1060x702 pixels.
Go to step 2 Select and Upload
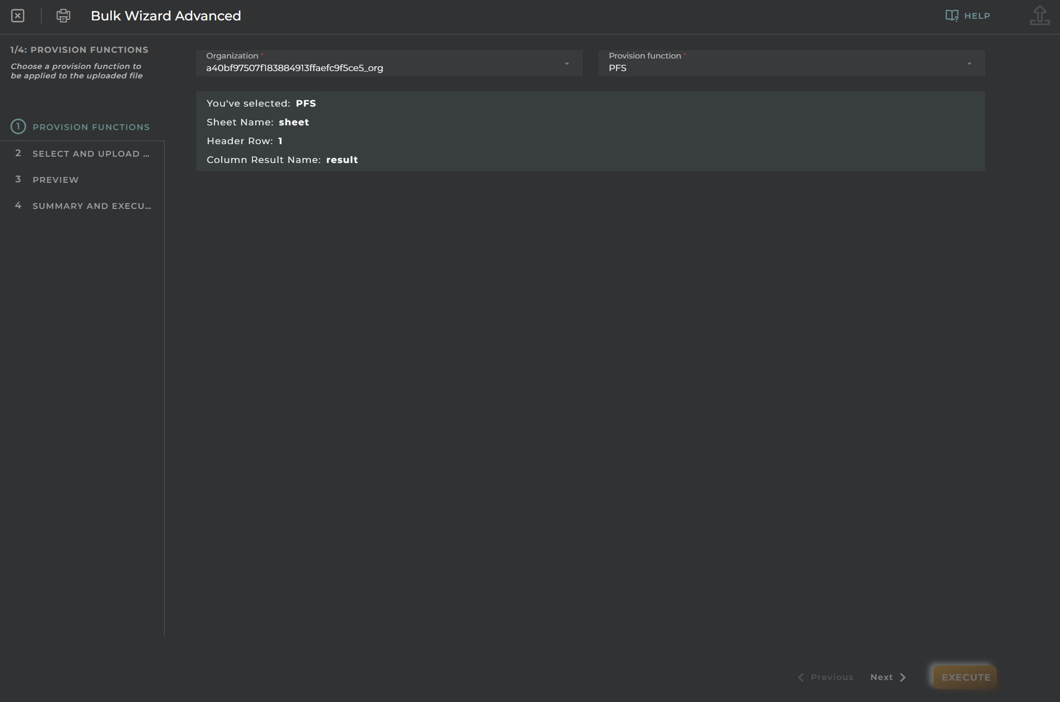(x=82, y=154)
